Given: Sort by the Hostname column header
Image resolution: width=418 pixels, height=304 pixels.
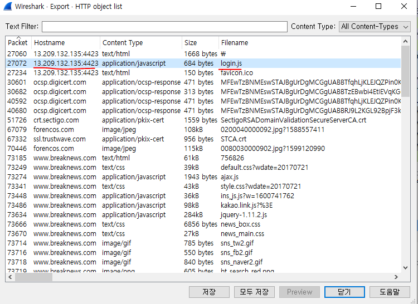Looking at the screenshot, I should [x=66, y=42].
